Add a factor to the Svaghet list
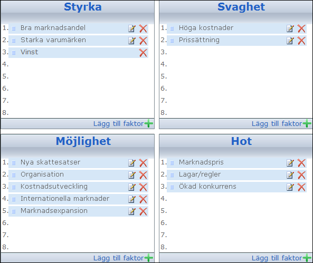The width and height of the screenshot is (313, 263). (281, 124)
